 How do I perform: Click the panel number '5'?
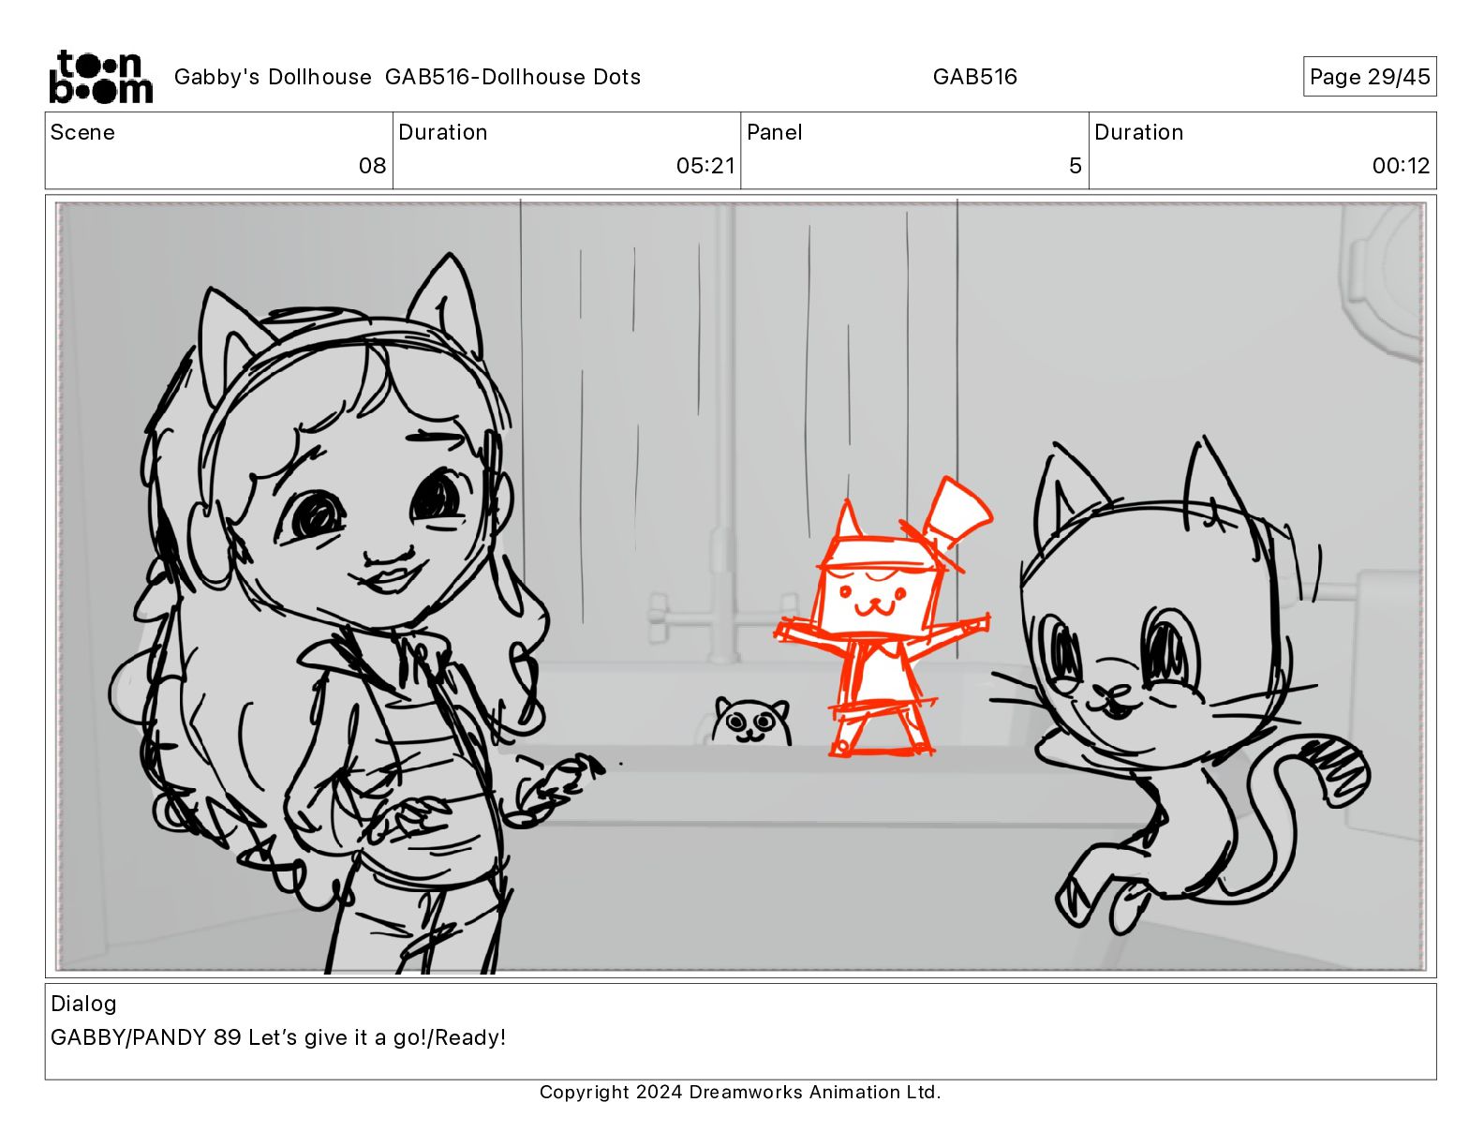point(1075,166)
